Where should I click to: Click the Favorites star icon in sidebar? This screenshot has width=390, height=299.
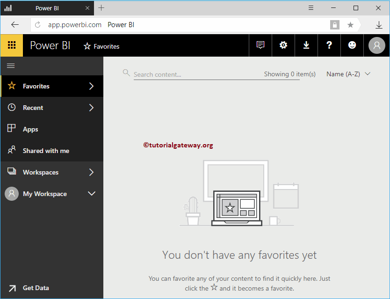coord(12,86)
